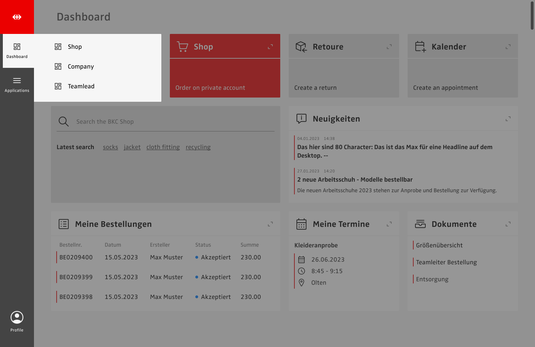The height and width of the screenshot is (347, 535).
Task: Select Teamlead in the dashboard submenu
Action: tap(81, 86)
